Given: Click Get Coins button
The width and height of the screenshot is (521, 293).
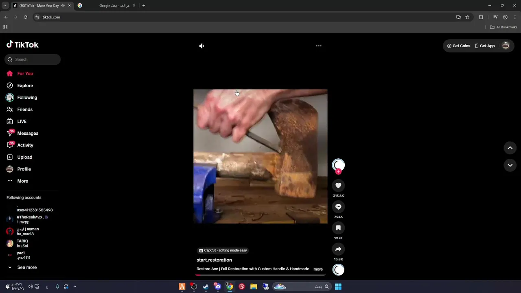Looking at the screenshot, I should (x=459, y=46).
